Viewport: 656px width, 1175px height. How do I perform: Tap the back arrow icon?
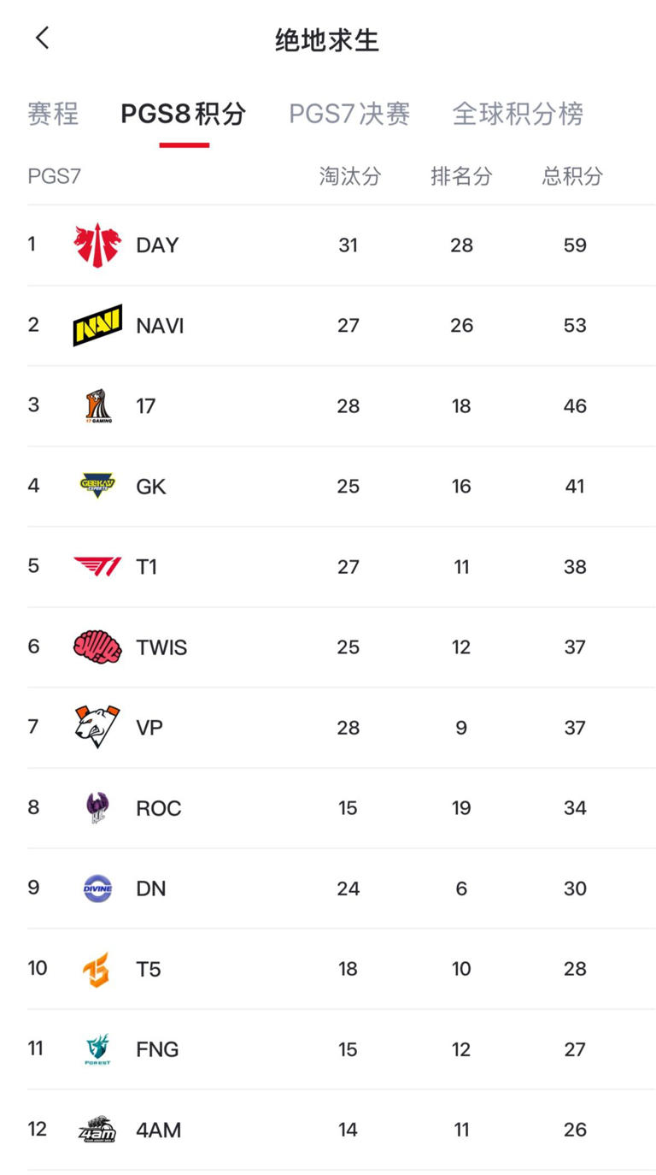coord(43,38)
